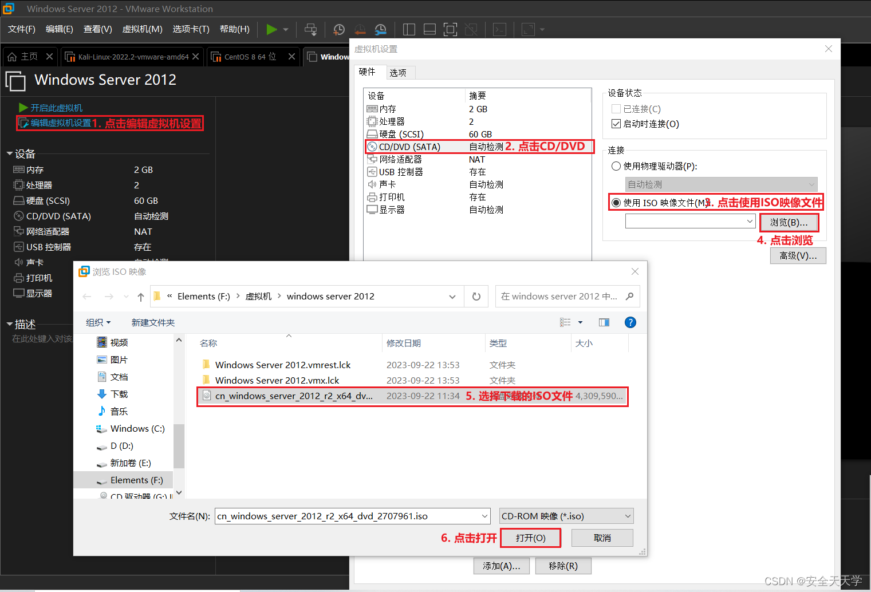
Task: Click the full screen mode toolbar icon
Action: tap(451, 29)
